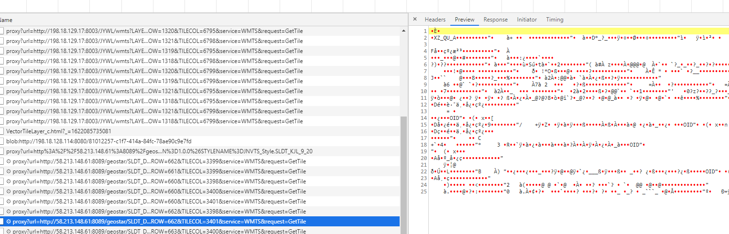Click line number 9 in preview gutter
This screenshot has height=234, width=729.
(x=424, y=85)
